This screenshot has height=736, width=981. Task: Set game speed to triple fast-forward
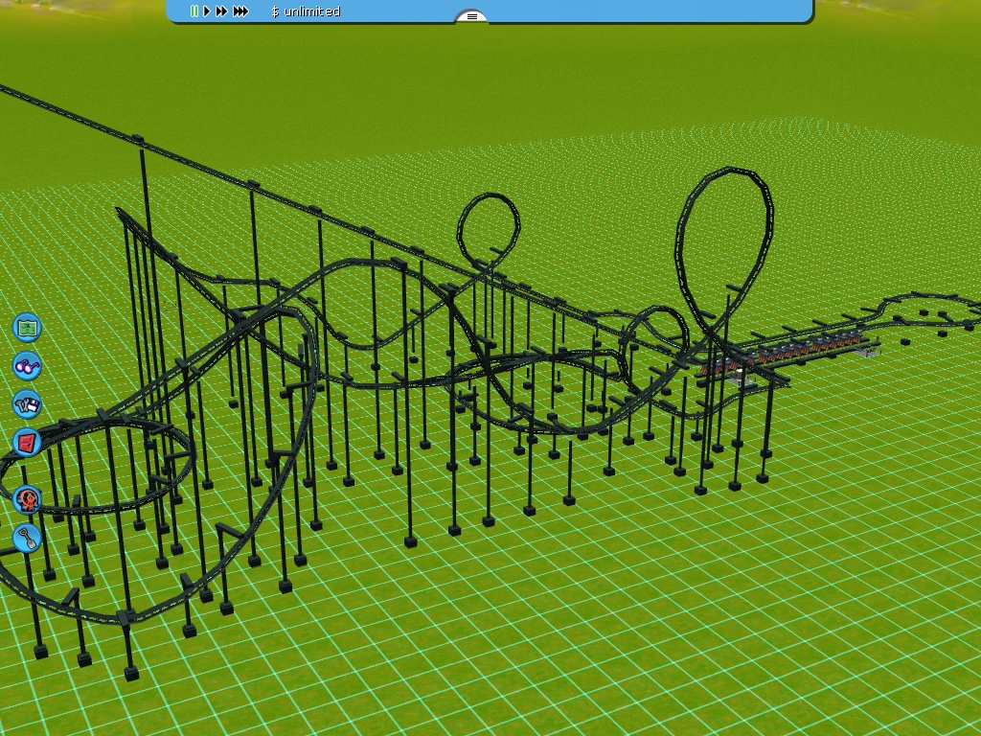240,11
